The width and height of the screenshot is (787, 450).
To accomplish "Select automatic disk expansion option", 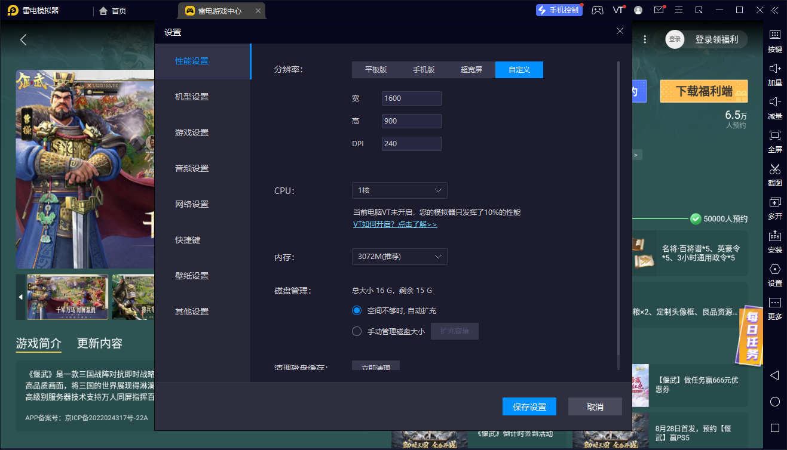I will (x=356, y=310).
